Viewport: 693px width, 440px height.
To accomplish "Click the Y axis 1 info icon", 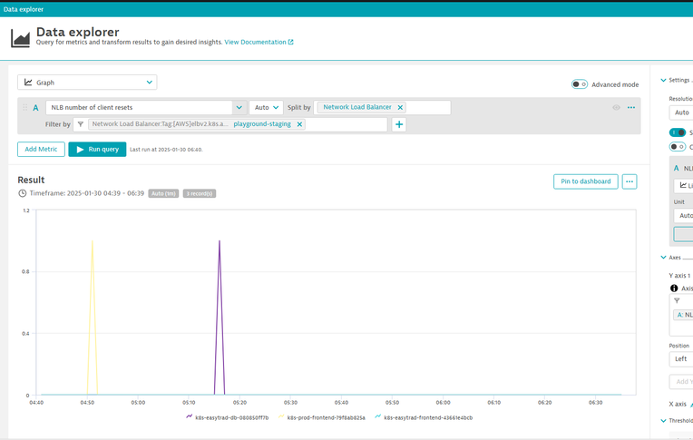I will pos(674,288).
